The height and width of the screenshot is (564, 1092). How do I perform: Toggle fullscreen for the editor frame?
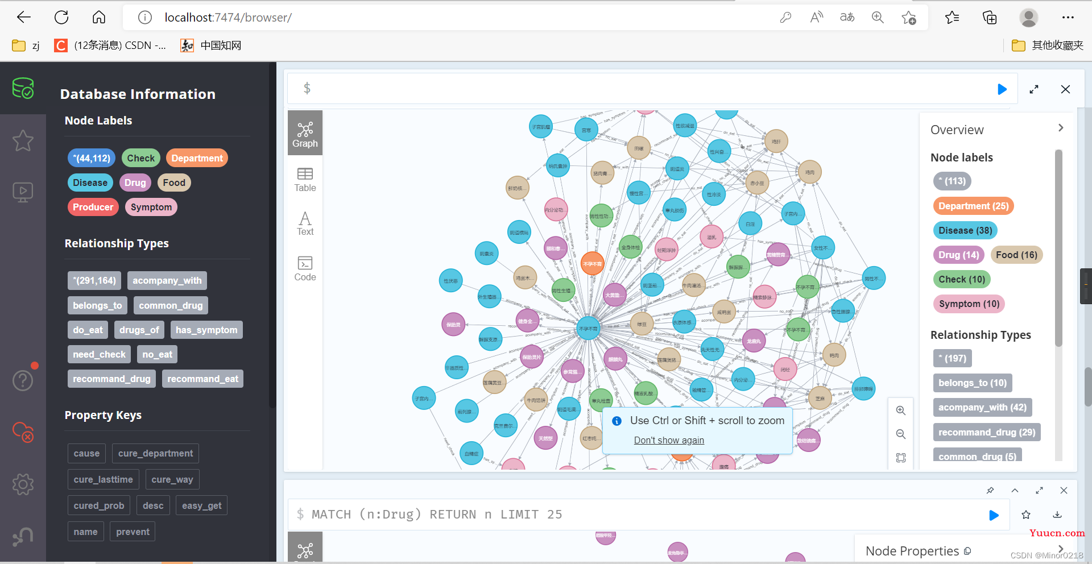(1034, 89)
